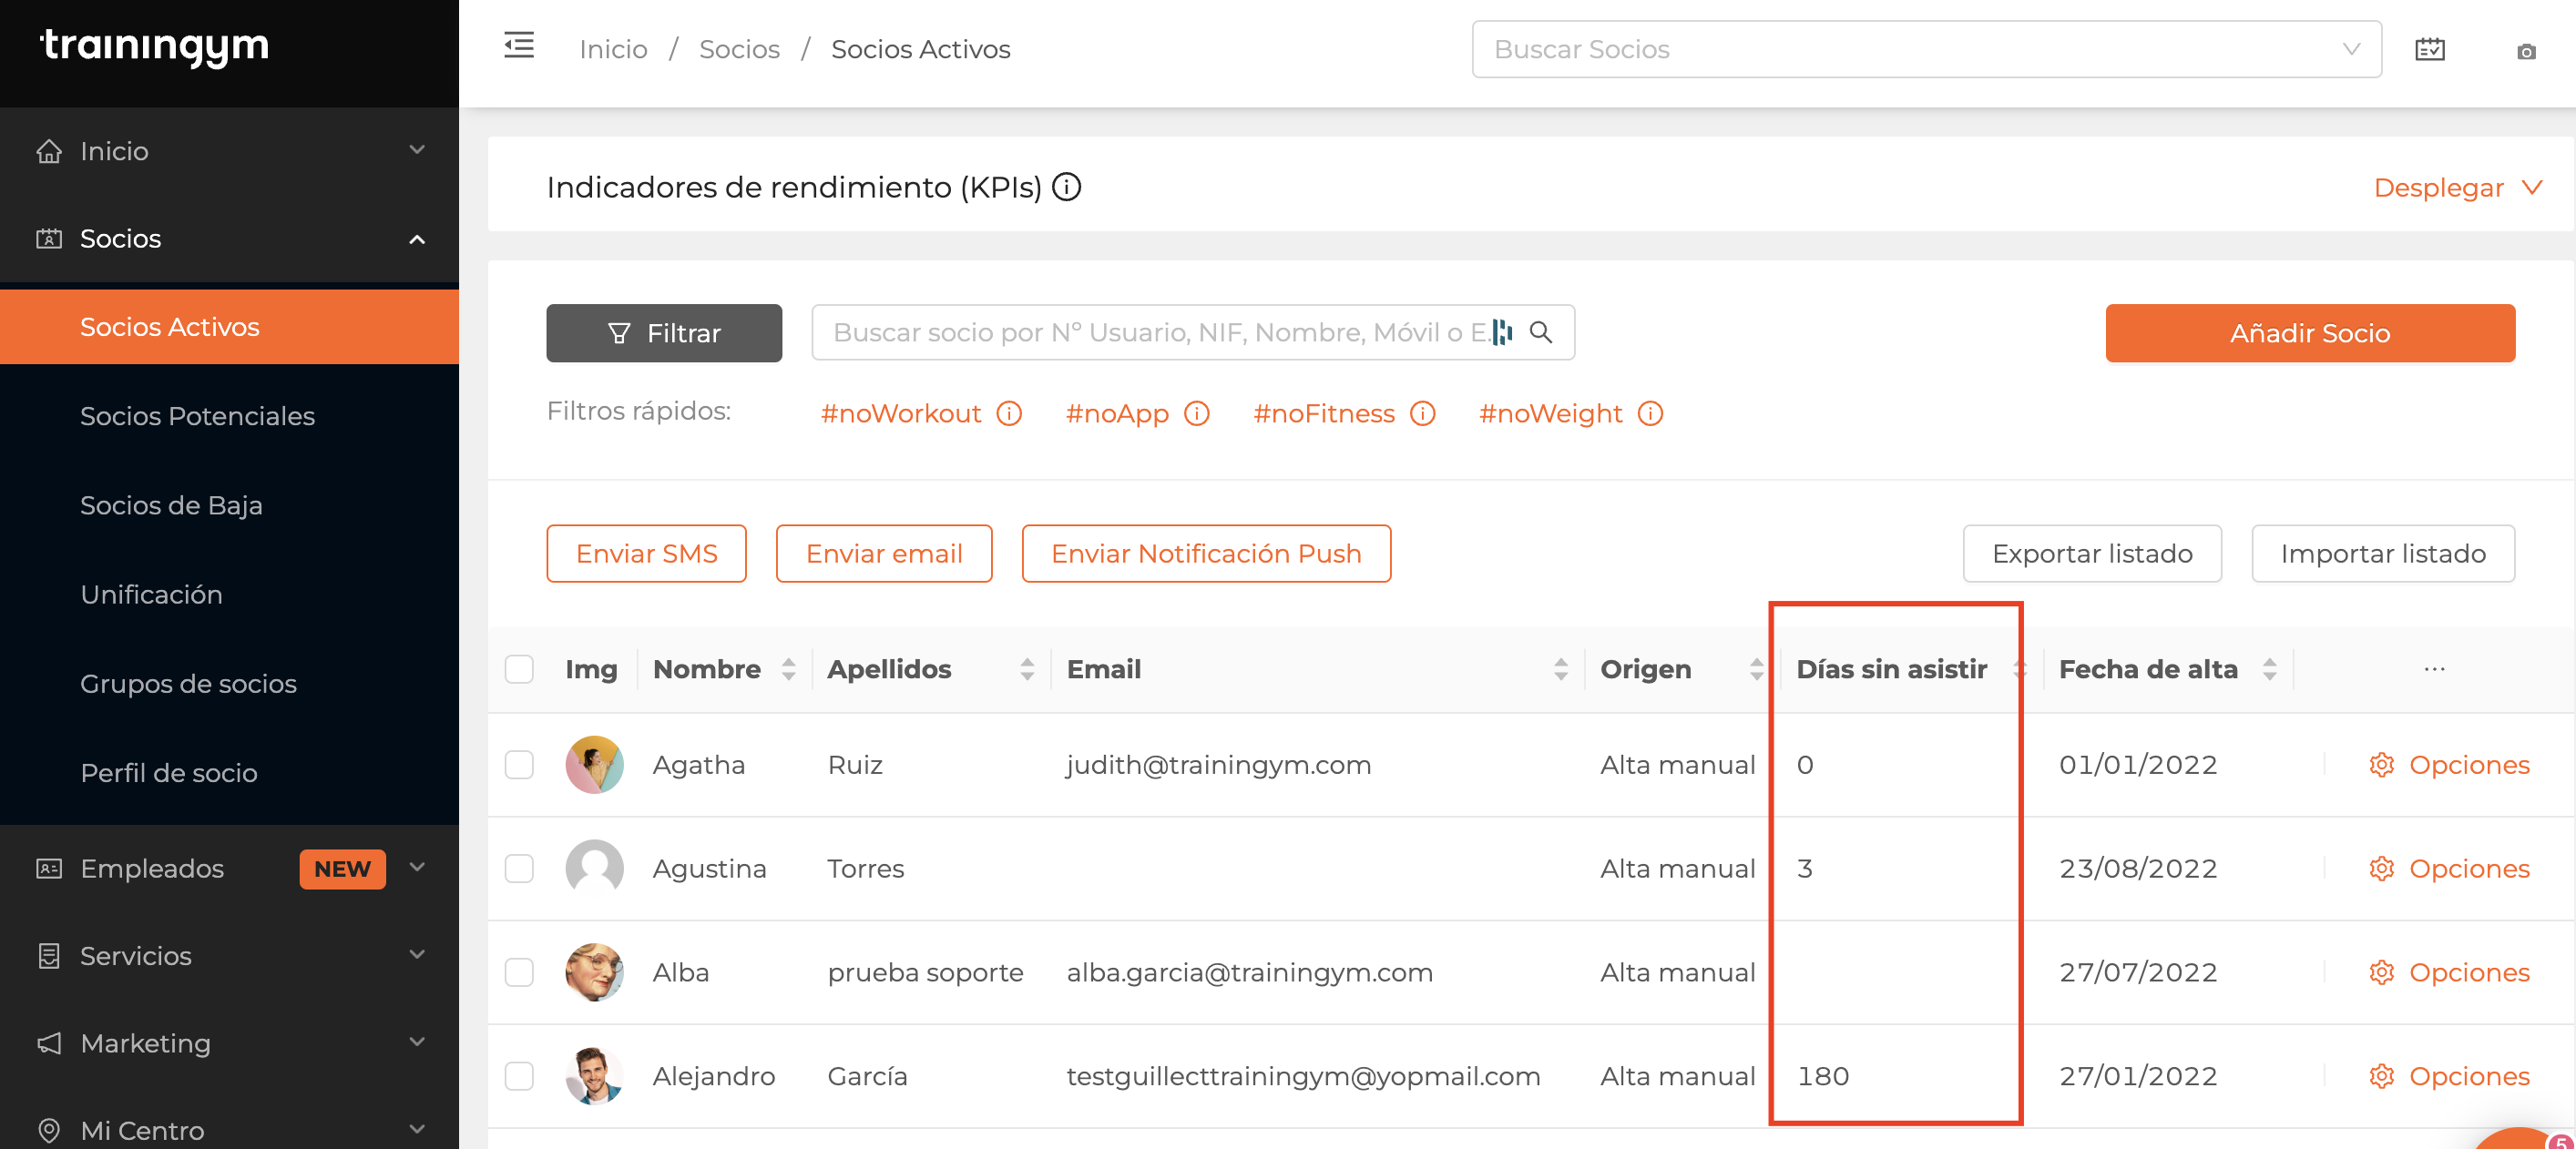Apply the #noWorkout quick filter
The image size is (2576, 1149).
tap(900, 413)
